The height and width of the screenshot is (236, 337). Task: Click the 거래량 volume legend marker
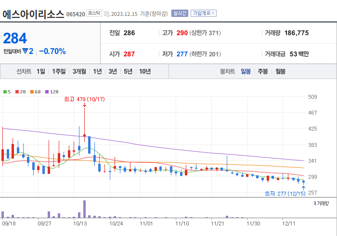[315, 203]
